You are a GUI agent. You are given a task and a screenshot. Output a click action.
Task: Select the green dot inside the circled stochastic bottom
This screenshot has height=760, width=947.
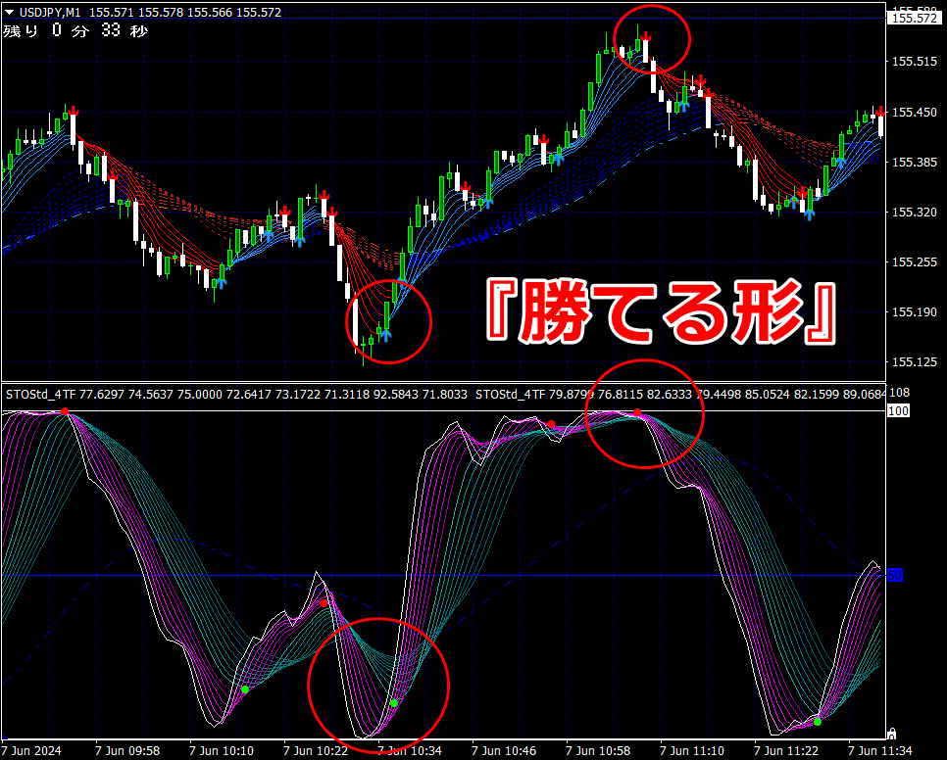(394, 703)
